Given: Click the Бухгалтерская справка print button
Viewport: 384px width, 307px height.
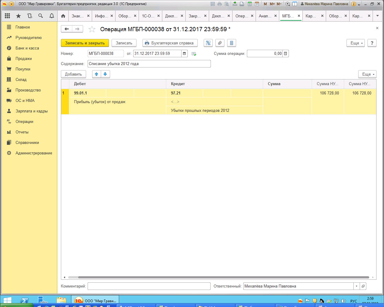Looking at the screenshot, I should click(170, 43).
